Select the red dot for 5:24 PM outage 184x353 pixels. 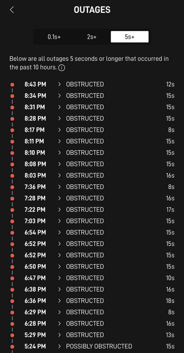pos(12,346)
